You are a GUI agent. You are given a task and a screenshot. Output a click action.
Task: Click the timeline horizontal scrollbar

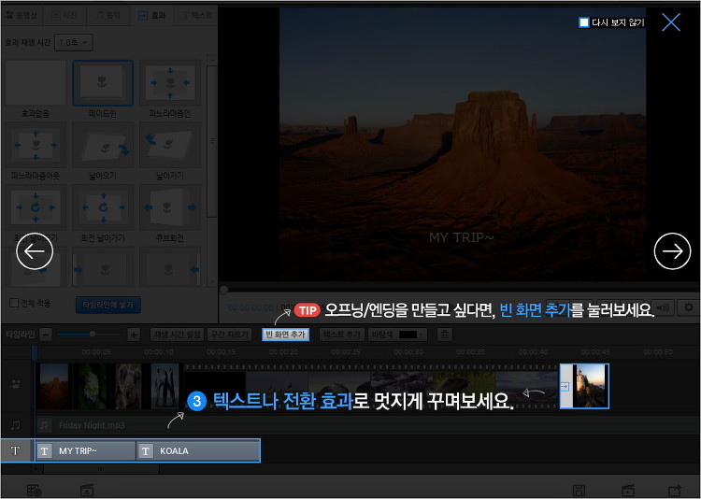click(101, 469)
